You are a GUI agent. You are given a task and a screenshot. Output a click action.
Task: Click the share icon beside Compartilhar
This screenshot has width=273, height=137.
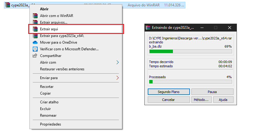[35, 56]
